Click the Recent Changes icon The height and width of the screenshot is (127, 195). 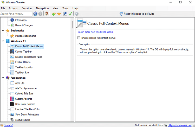tap(12, 25)
